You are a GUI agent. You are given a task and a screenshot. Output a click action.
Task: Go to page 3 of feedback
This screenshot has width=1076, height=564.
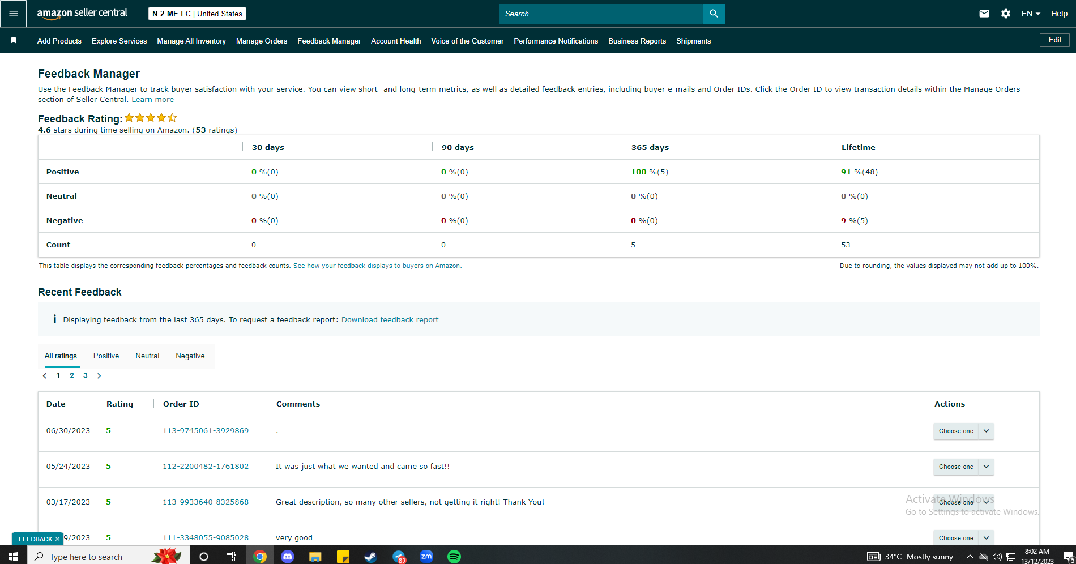86,375
